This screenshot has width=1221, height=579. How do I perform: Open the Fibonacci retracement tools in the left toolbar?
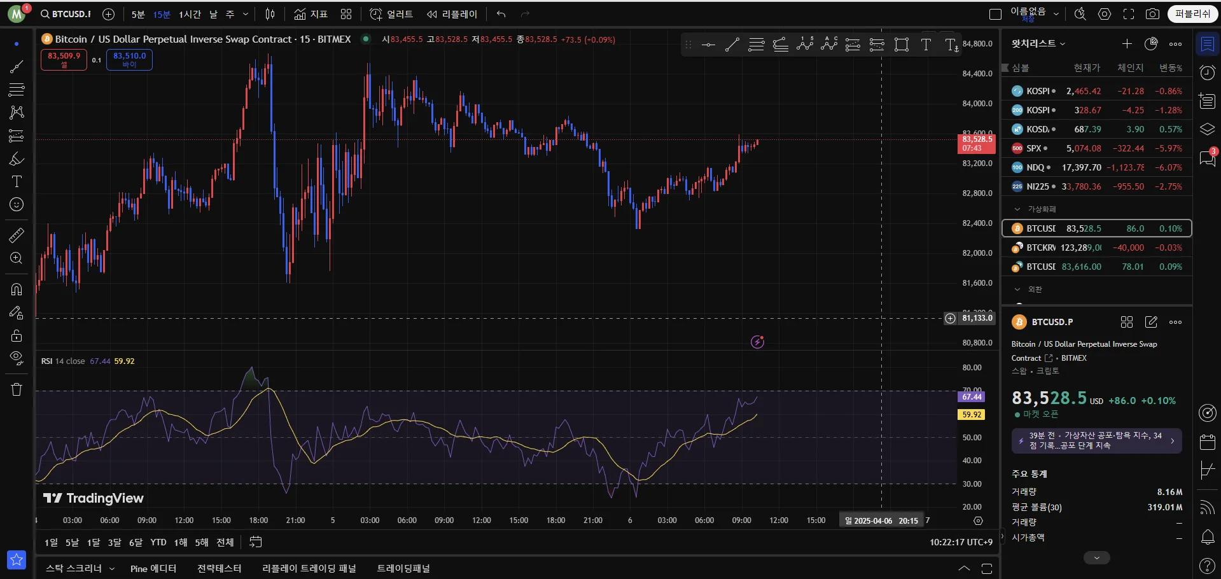pos(17,89)
